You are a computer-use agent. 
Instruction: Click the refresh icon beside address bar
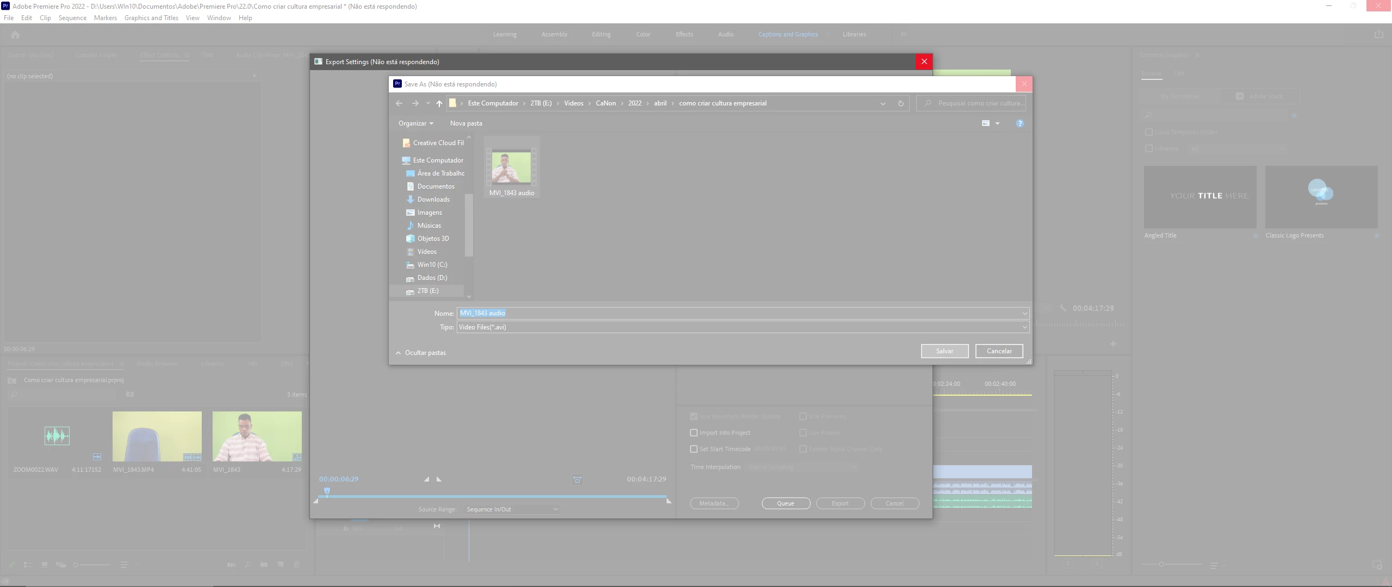[900, 103]
